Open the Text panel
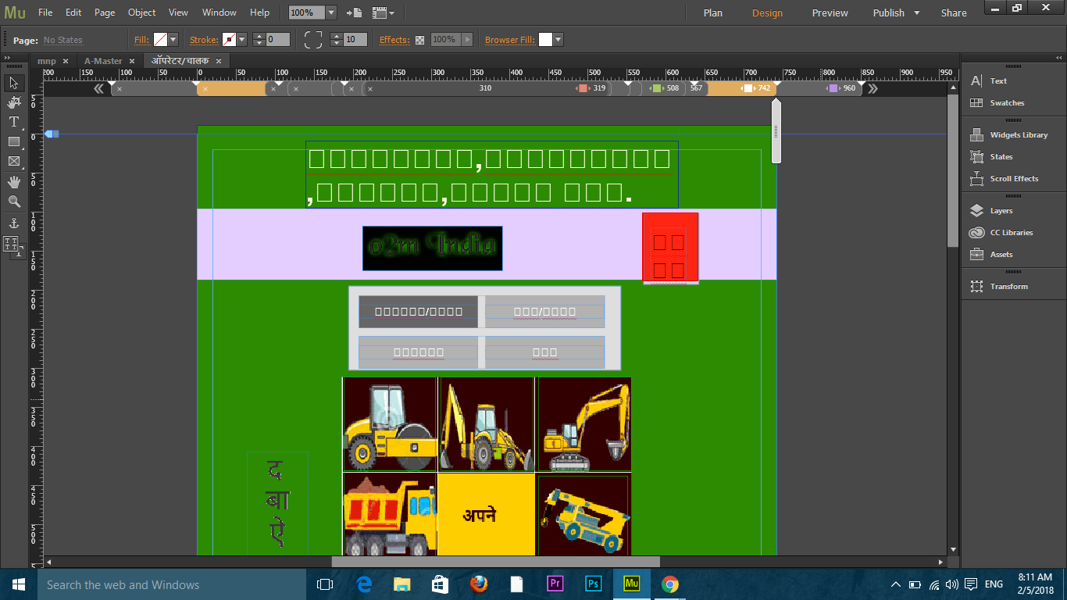 tap(998, 80)
